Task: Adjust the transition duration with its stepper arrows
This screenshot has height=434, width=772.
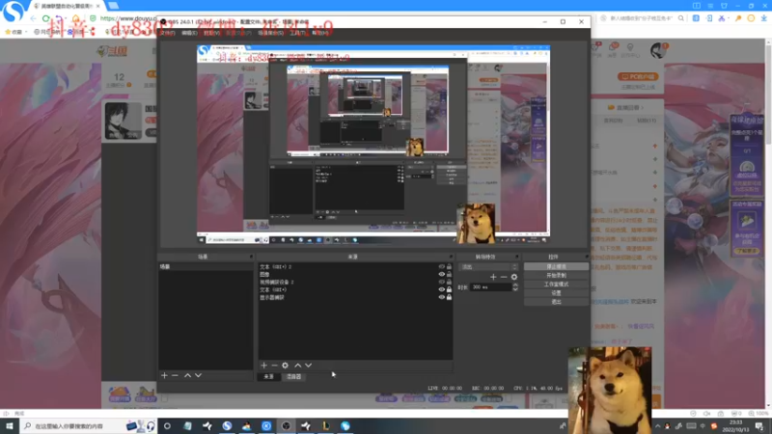Action: pyautogui.click(x=515, y=286)
